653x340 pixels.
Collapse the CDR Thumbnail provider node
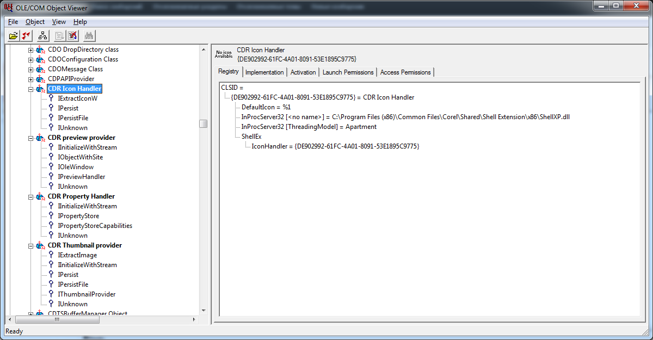31,245
